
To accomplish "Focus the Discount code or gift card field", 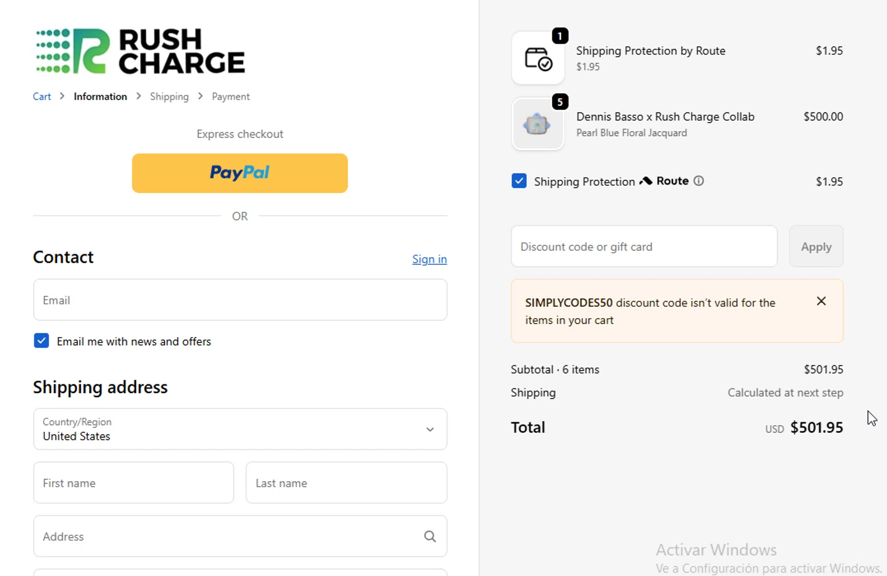I will click(x=644, y=247).
